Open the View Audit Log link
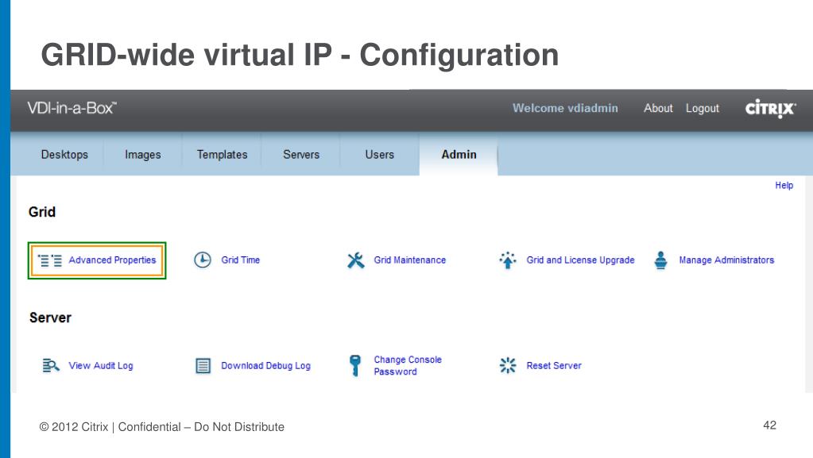This screenshot has height=458, width=813. point(101,366)
